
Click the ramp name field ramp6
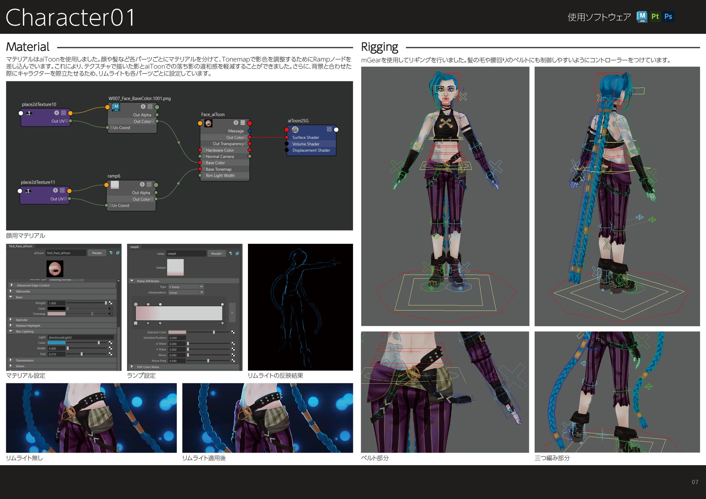186,254
